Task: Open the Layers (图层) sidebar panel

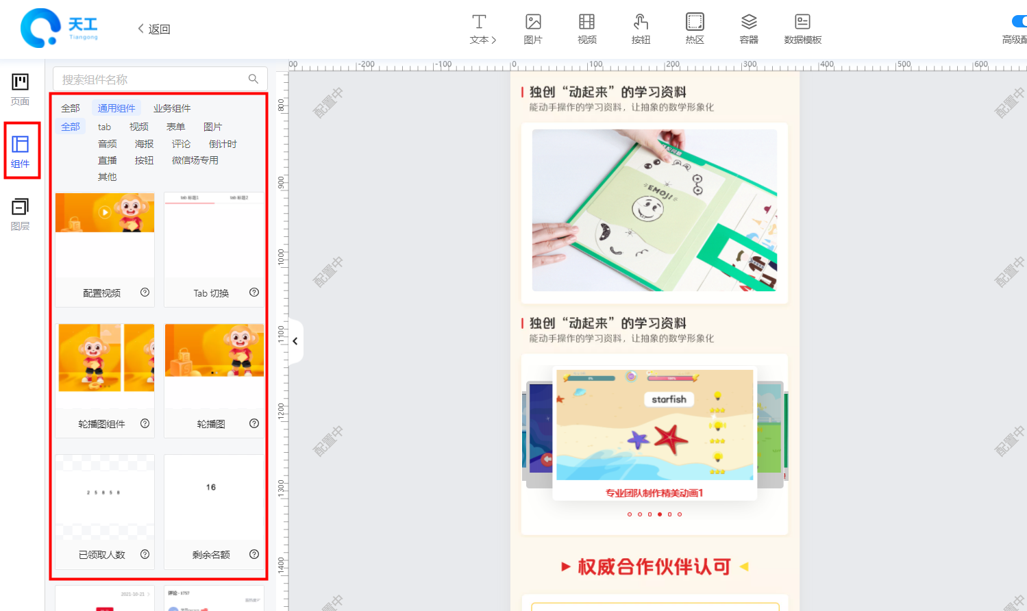Action: coord(21,214)
